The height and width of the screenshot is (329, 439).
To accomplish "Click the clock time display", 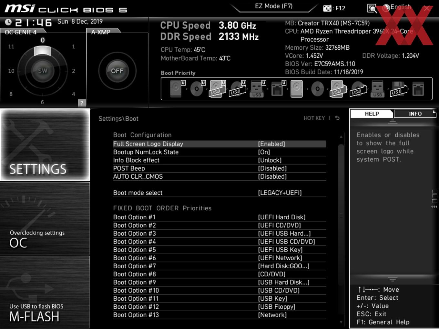I will [x=33, y=22].
